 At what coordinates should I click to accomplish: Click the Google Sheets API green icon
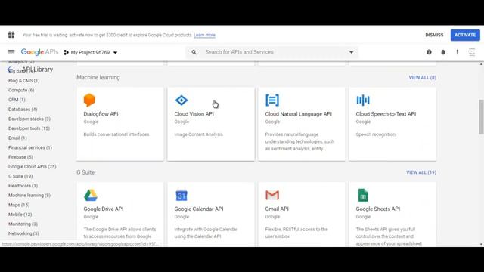363,195
